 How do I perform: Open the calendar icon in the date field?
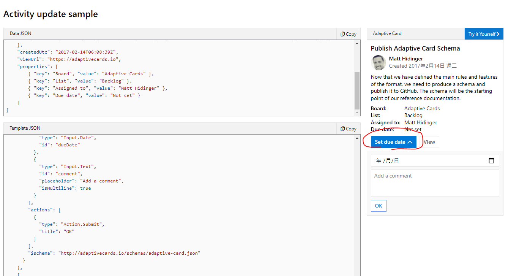coord(492,160)
